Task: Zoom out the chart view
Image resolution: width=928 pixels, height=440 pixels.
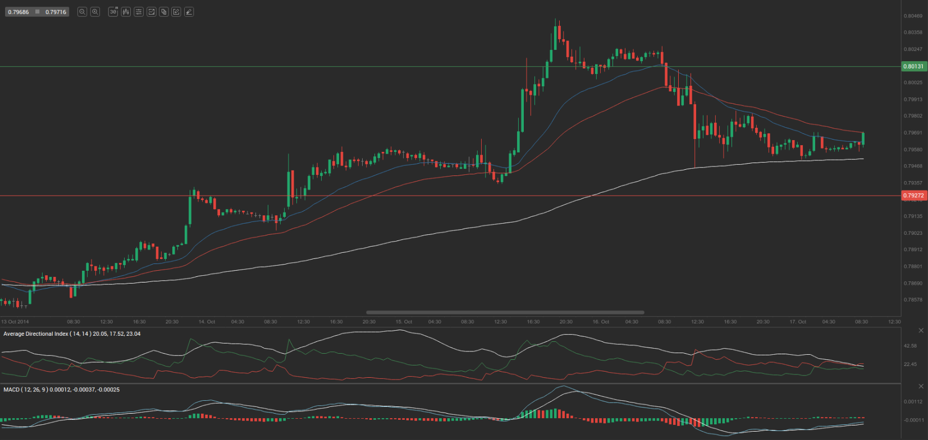Action: pyautogui.click(x=82, y=12)
